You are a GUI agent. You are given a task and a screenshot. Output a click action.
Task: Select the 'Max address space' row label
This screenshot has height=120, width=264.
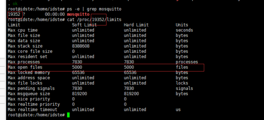(29, 78)
